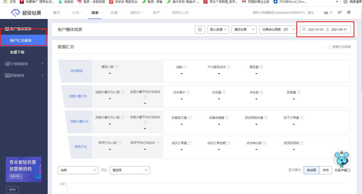Expand the 计划组报表 sidebar section
The width and height of the screenshot is (362, 194).
pos(24,64)
